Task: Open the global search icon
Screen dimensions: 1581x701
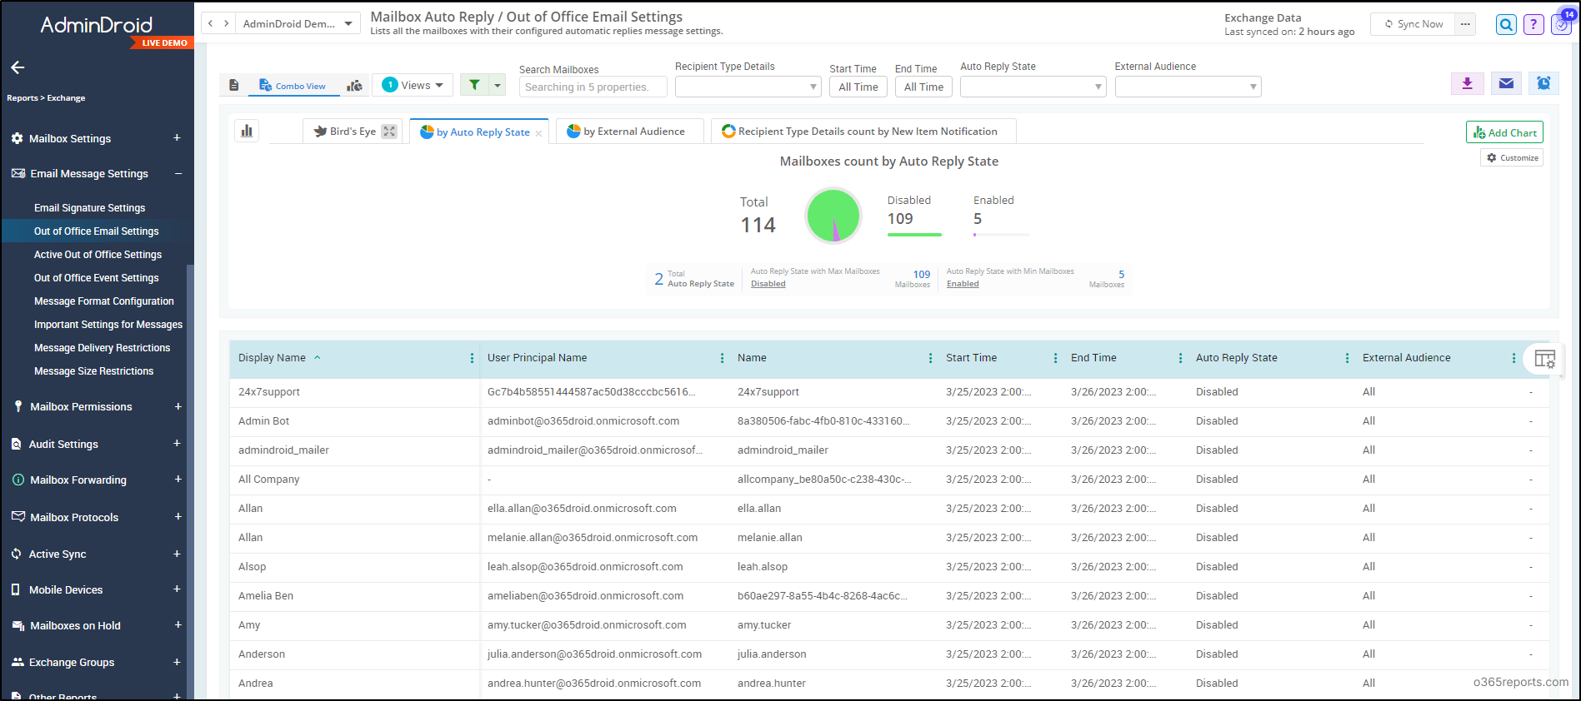Action: pos(1506,24)
